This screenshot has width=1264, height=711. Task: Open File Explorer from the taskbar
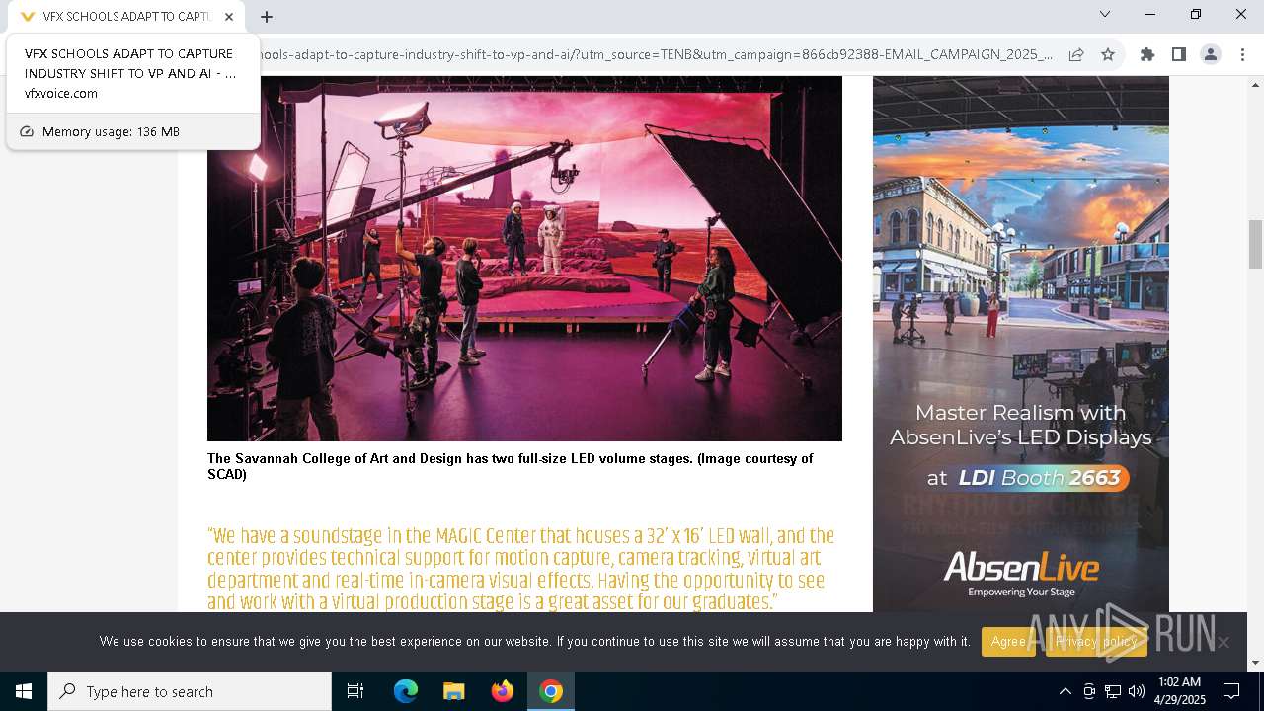(453, 691)
